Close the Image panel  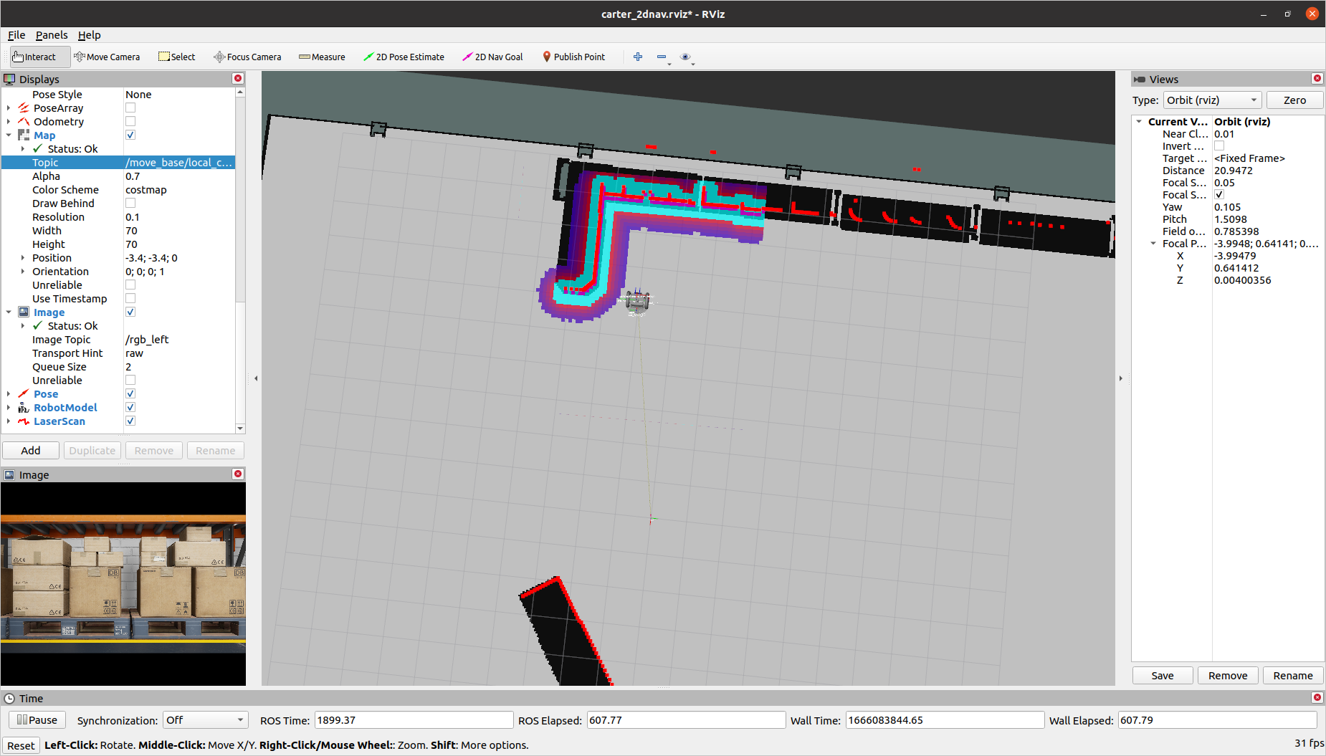point(238,474)
